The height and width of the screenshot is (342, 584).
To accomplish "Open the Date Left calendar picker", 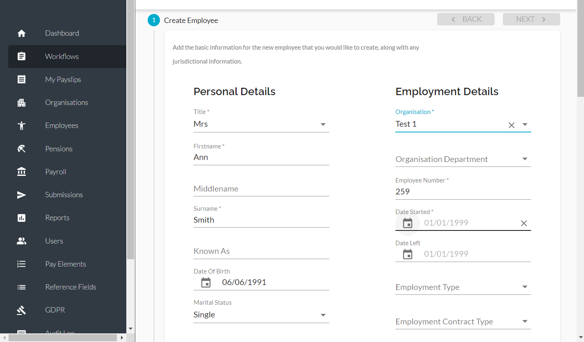I will (408, 254).
